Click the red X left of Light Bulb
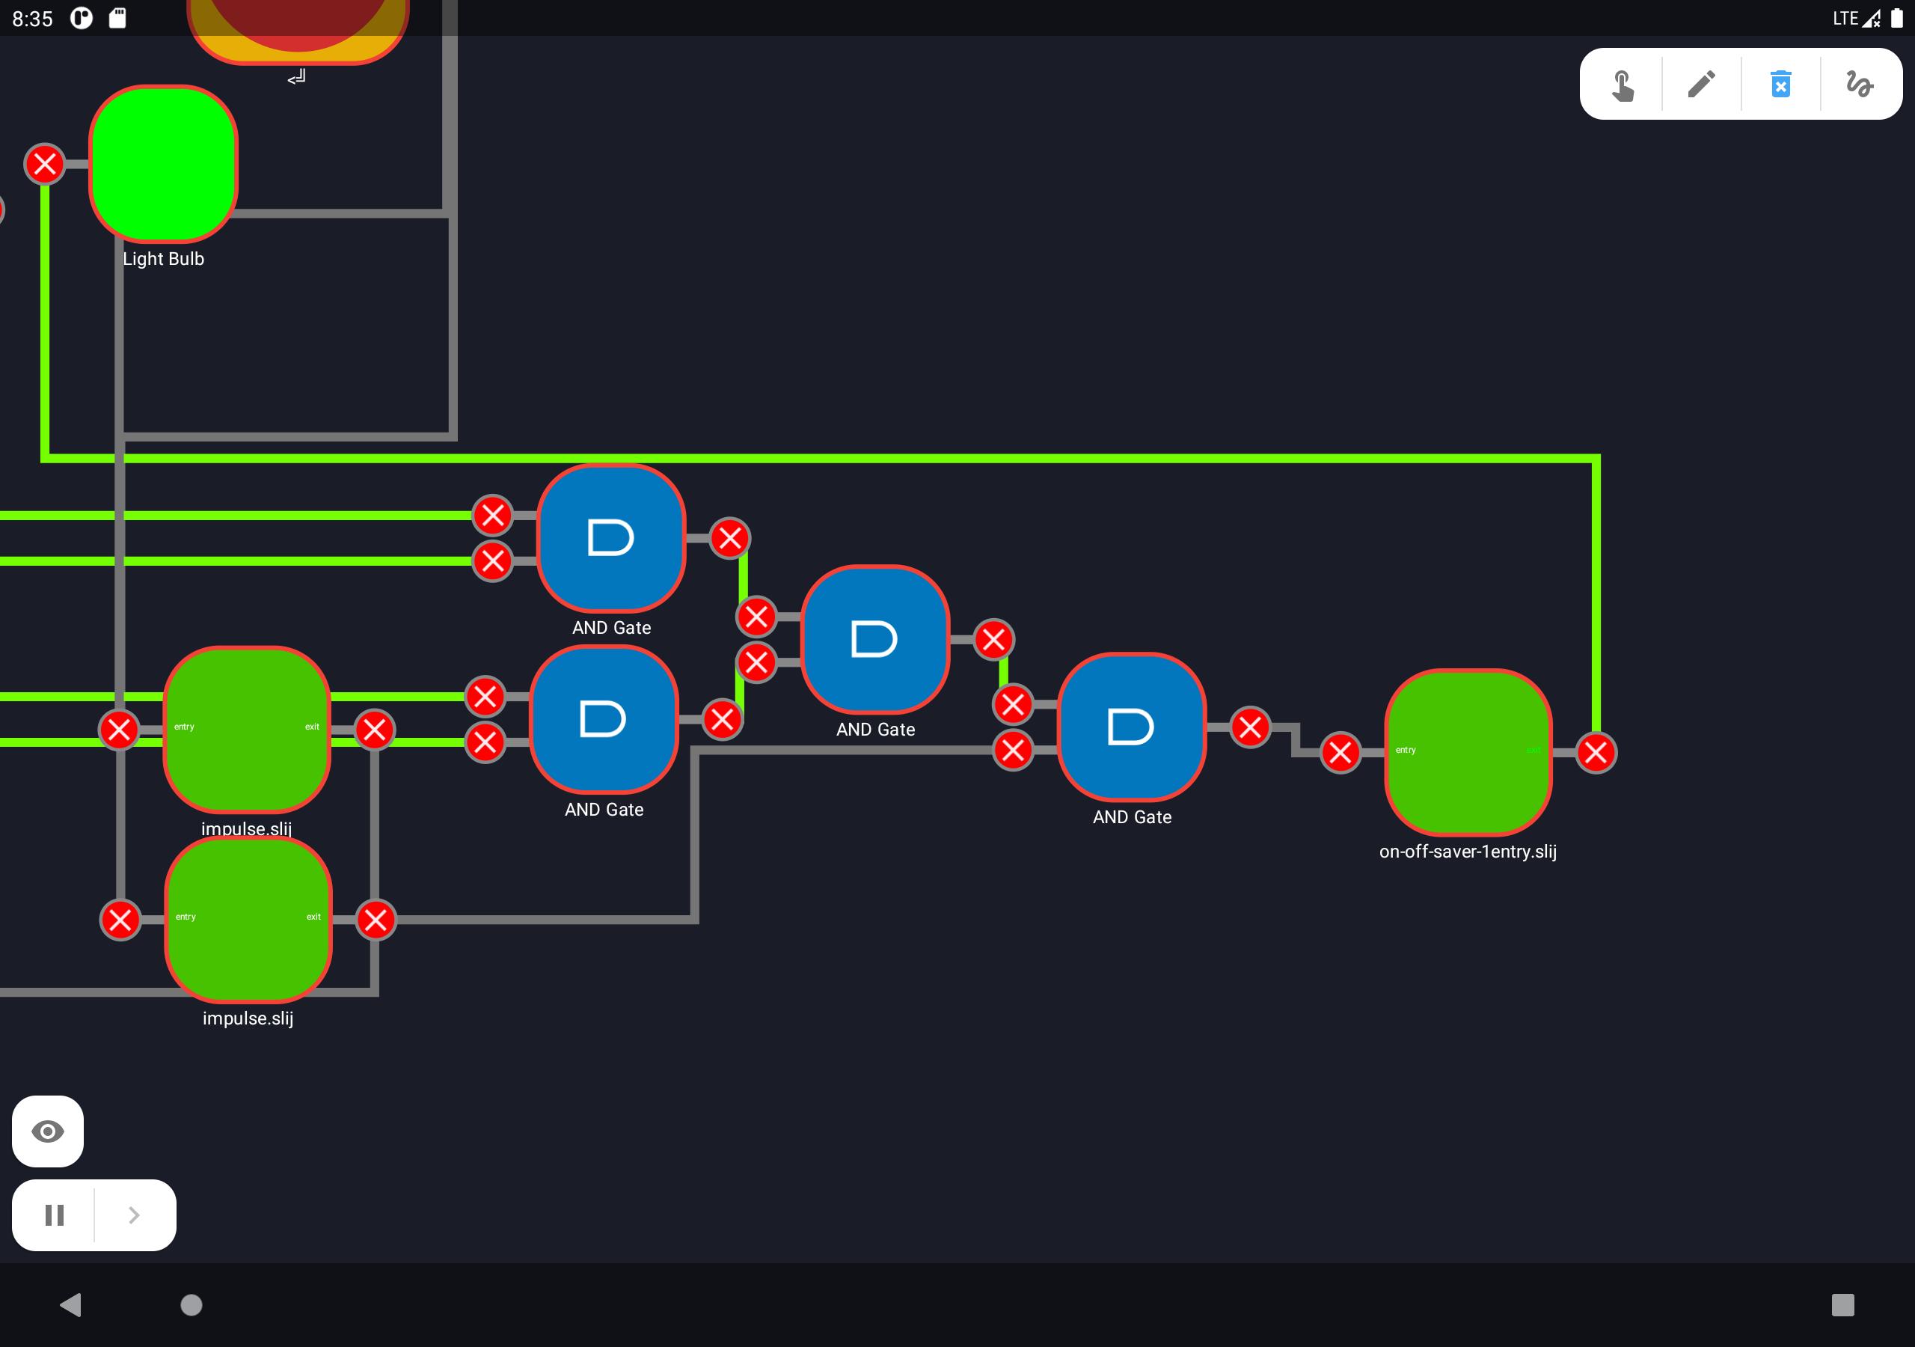Image resolution: width=1915 pixels, height=1347 pixels. coord(45,164)
